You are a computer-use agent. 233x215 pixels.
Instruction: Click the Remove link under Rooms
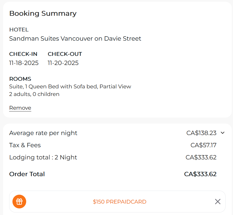click(20, 108)
